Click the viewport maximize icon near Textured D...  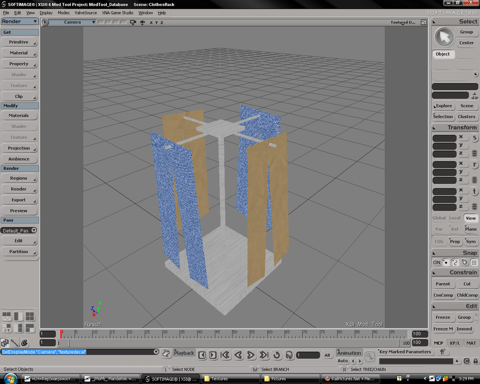[423, 23]
